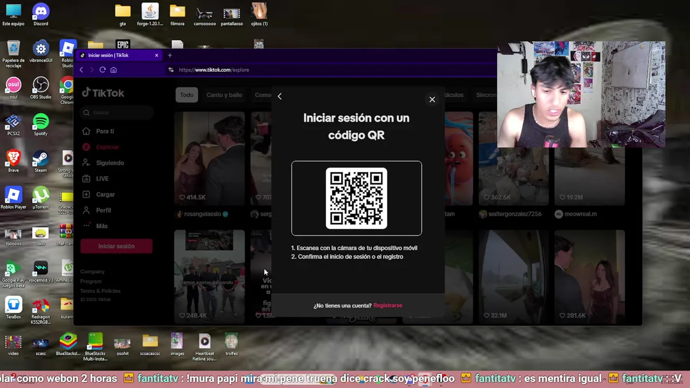Expand the Más menu in sidebar
This screenshot has height=388, width=690.
[101, 226]
